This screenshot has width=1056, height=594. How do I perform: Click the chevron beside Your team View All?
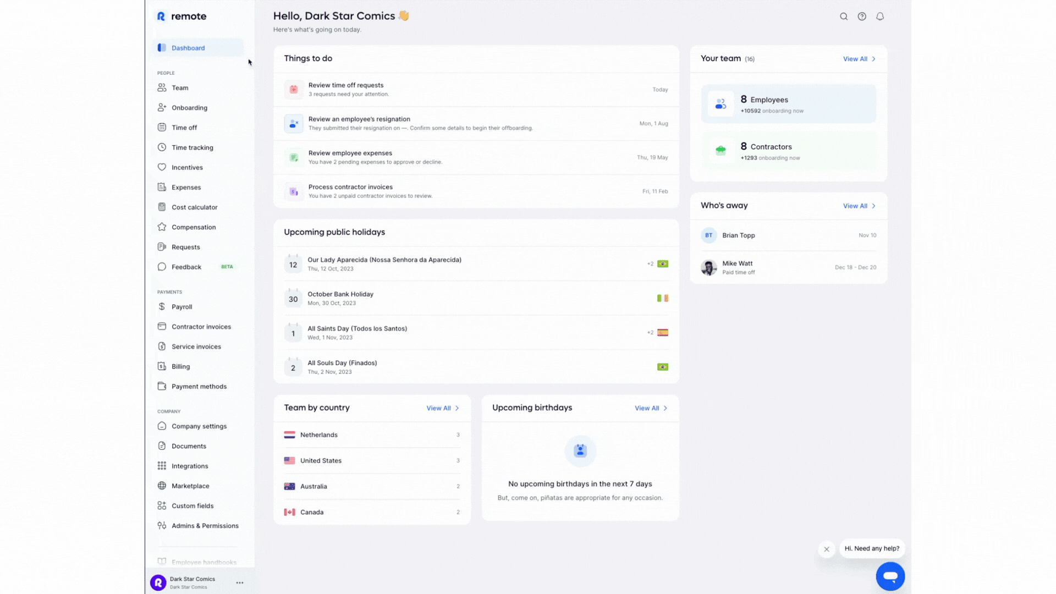[x=873, y=59]
